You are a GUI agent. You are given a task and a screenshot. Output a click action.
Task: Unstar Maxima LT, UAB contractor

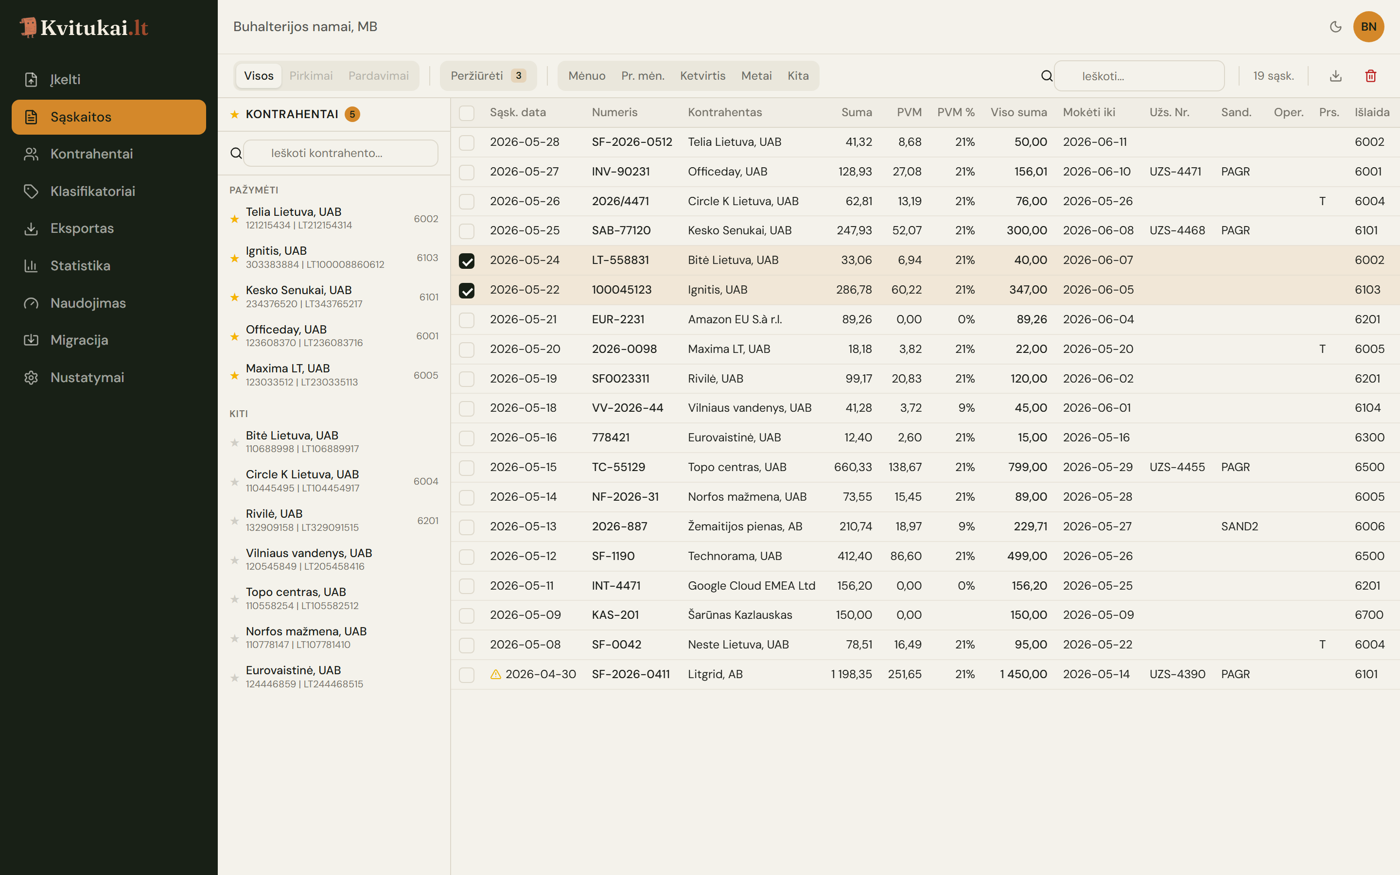[234, 376]
